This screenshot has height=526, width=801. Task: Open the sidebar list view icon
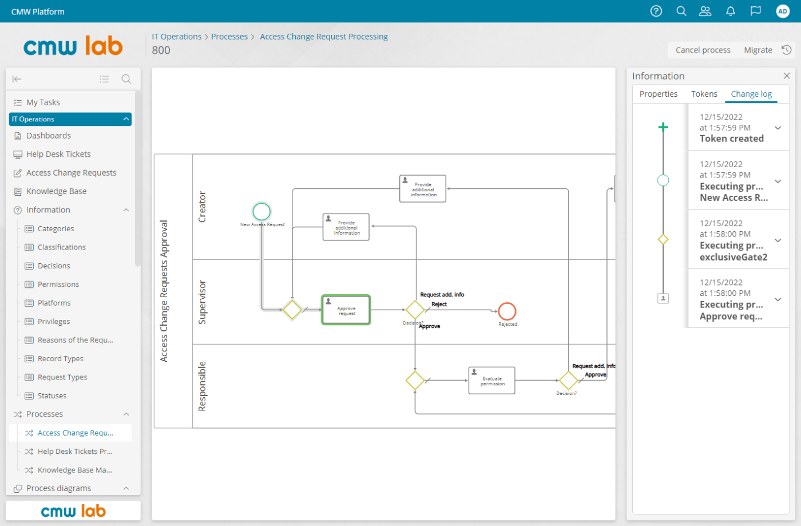tap(104, 79)
